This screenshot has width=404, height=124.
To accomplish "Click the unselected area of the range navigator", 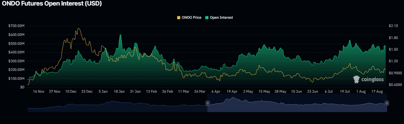I will [117, 103].
